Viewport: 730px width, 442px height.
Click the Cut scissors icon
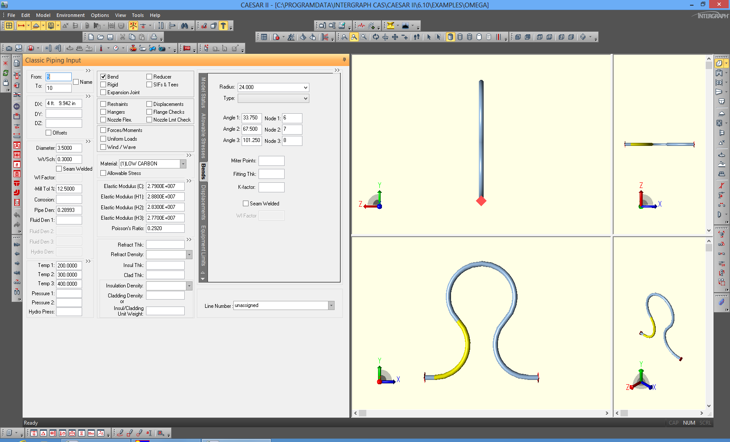pos(123,37)
